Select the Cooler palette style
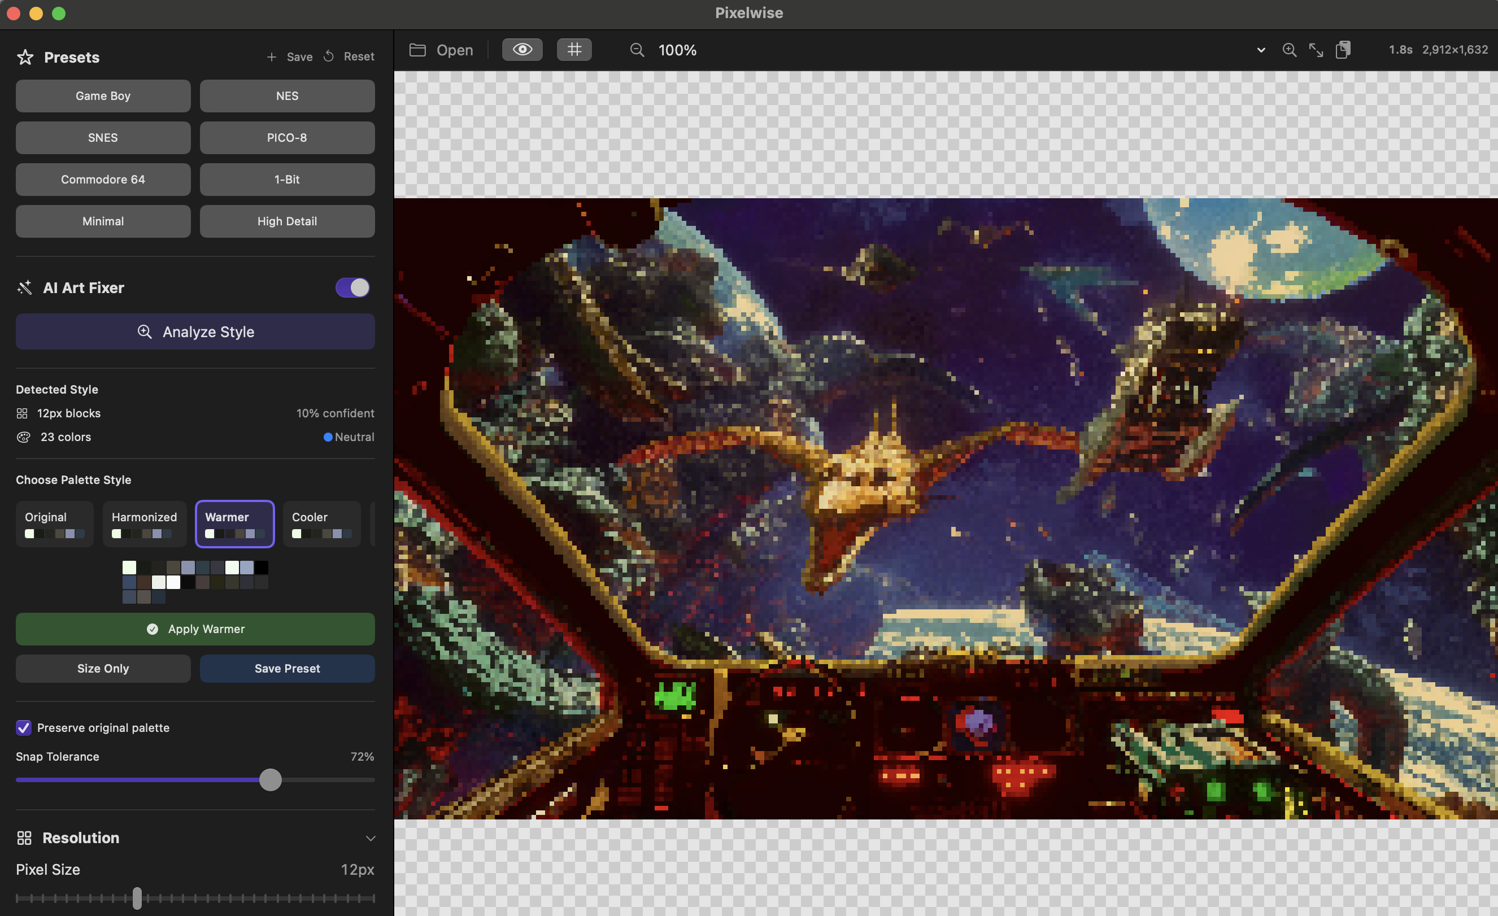The image size is (1498, 916). tap(321, 524)
